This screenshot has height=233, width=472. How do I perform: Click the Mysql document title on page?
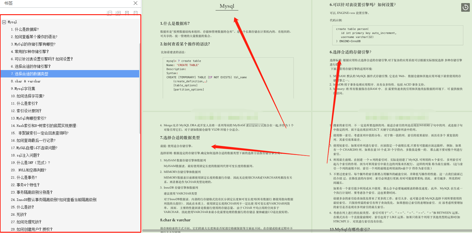227,6
